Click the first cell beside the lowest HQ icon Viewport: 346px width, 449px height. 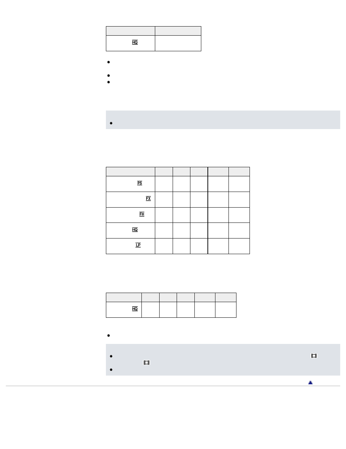click(151, 310)
